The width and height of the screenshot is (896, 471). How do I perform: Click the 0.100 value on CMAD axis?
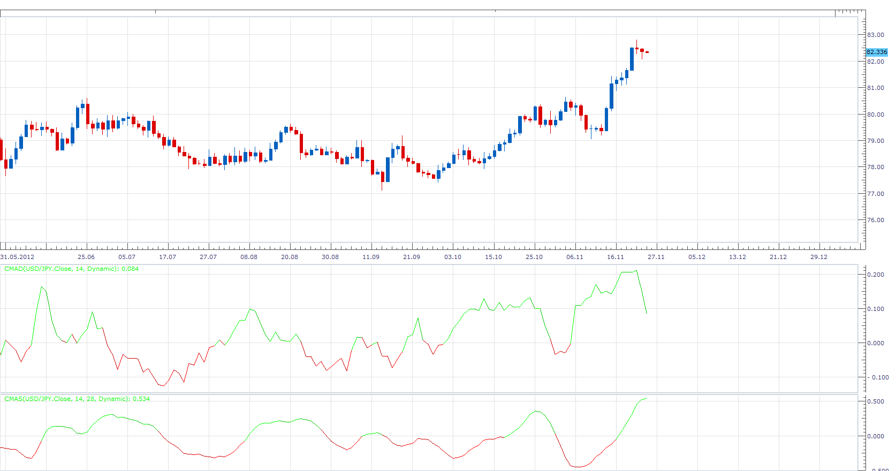click(x=876, y=309)
